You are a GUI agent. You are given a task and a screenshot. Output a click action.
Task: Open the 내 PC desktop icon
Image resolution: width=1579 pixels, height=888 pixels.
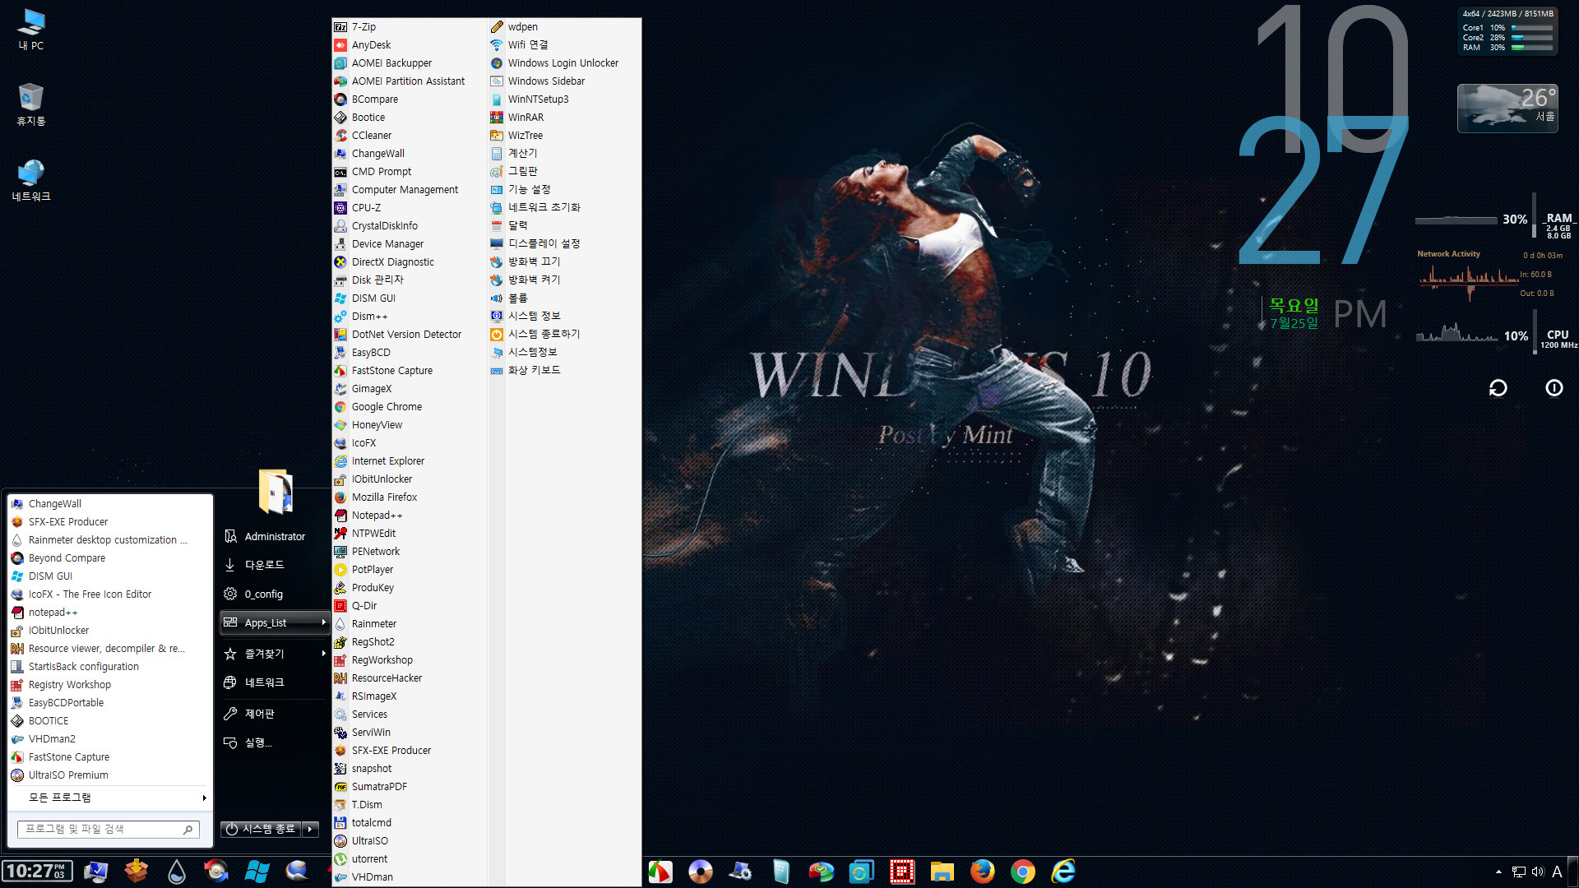tap(31, 30)
